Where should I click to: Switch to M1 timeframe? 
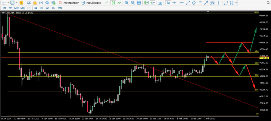(x=4, y=8)
